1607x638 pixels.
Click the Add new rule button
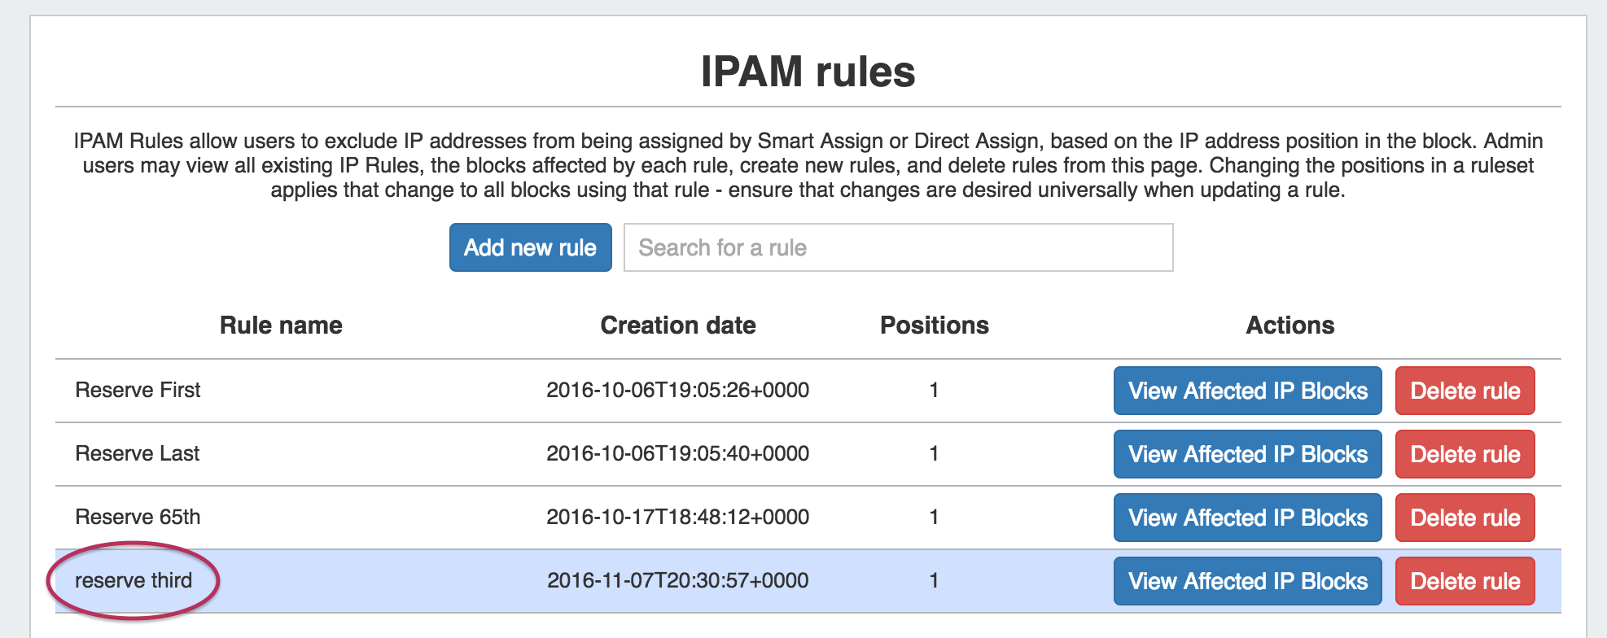[x=530, y=247]
